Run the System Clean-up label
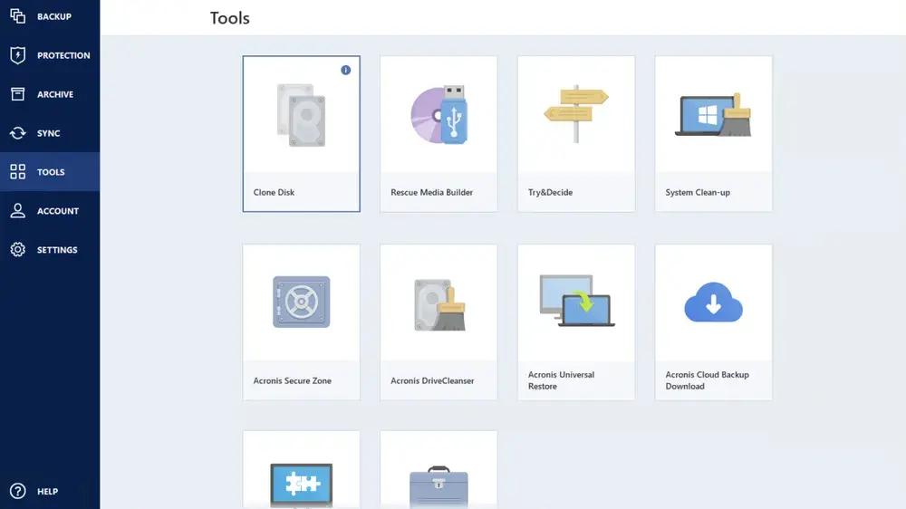This screenshot has width=906, height=509. click(698, 192)
